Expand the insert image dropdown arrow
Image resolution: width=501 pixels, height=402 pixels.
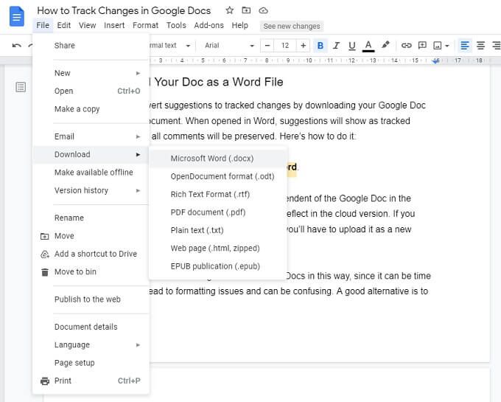click(447, 46)
